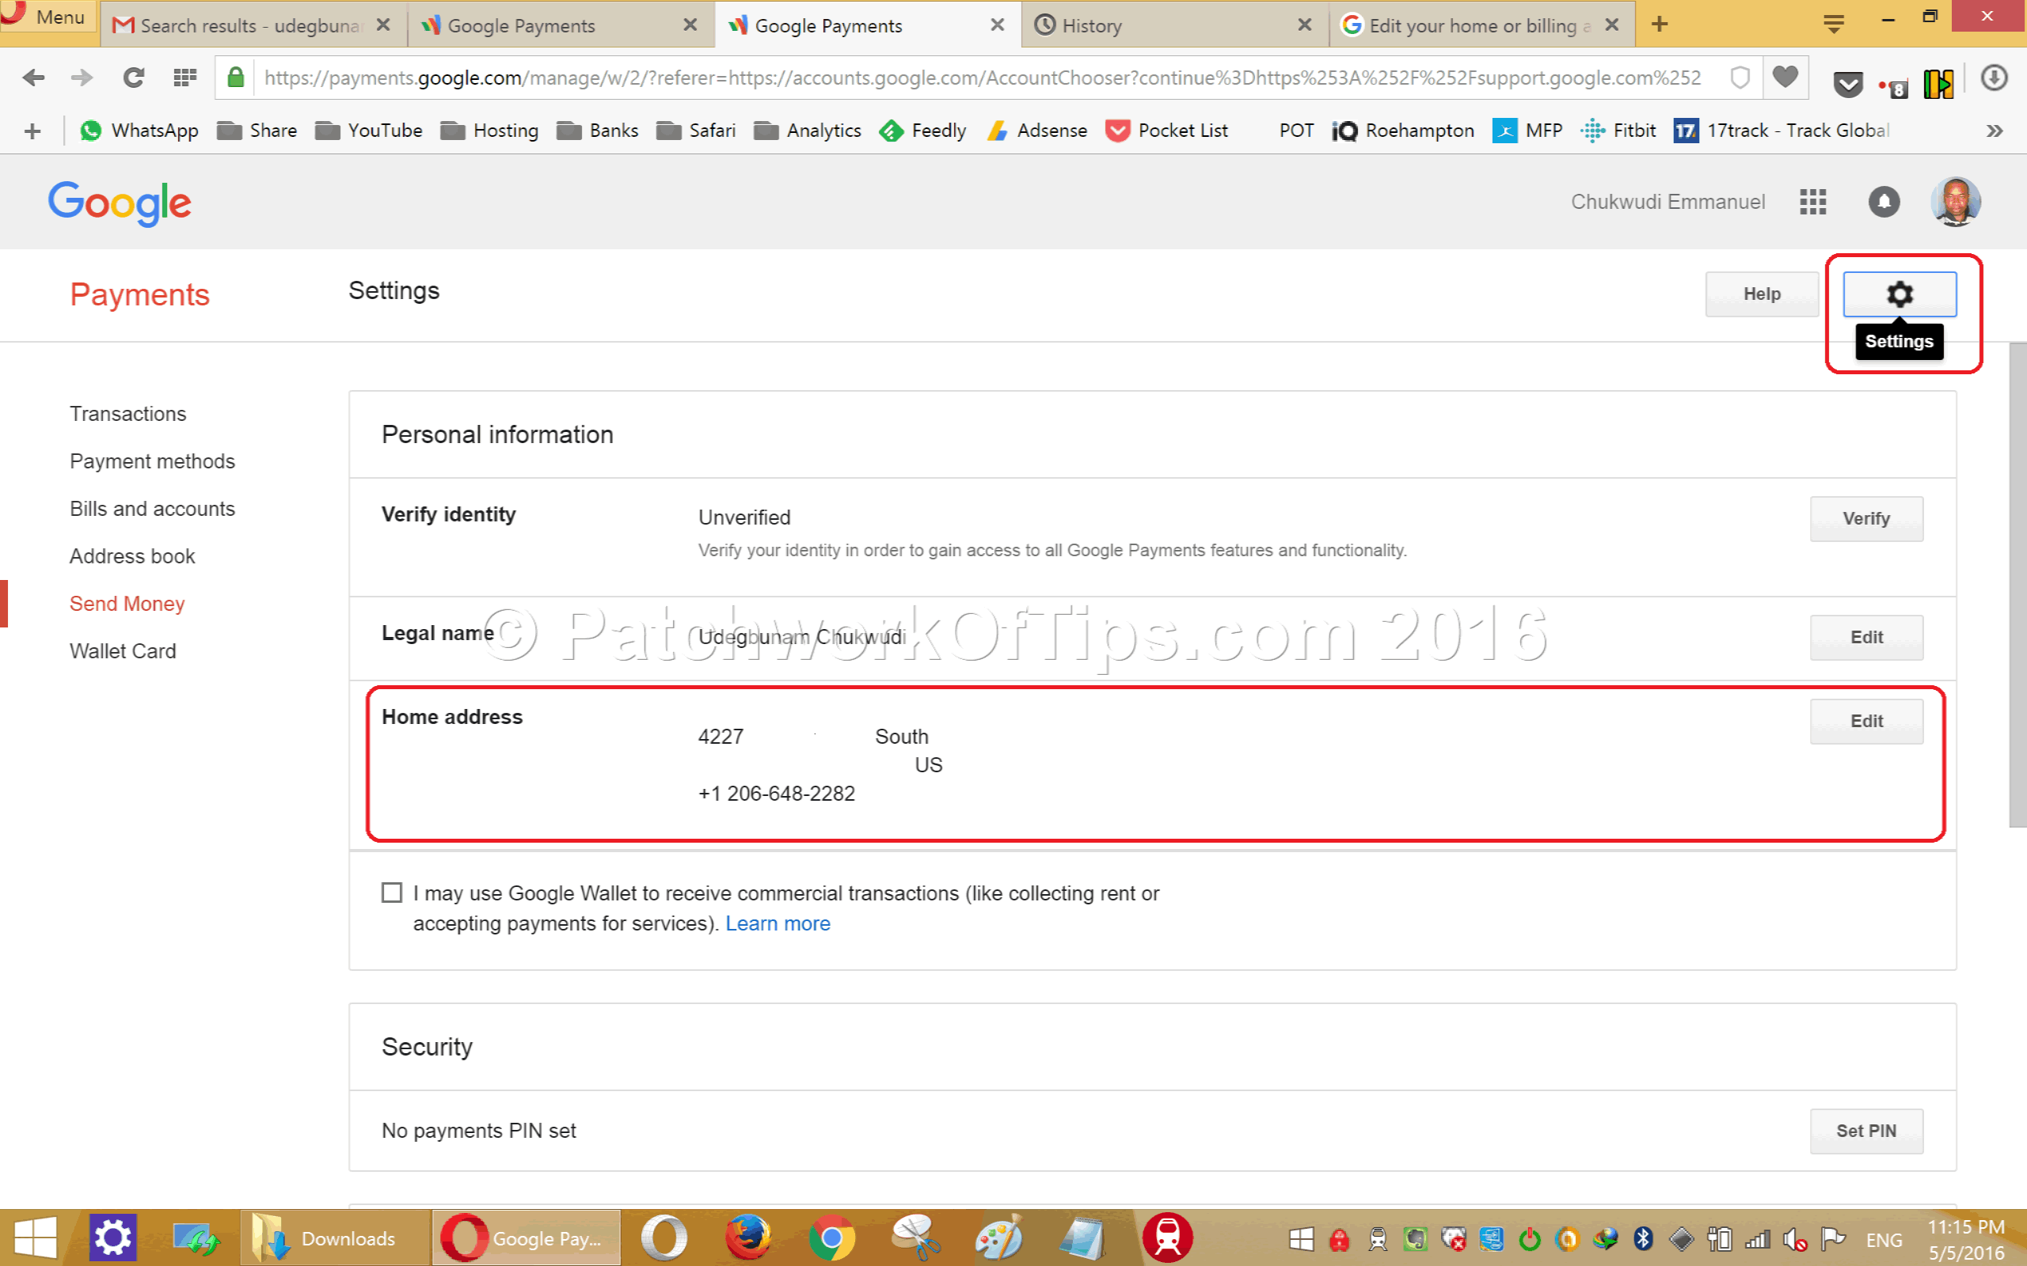Switch to Edit your home or billing tab
This screenshot has width=2027, height=1266.
1480,25
